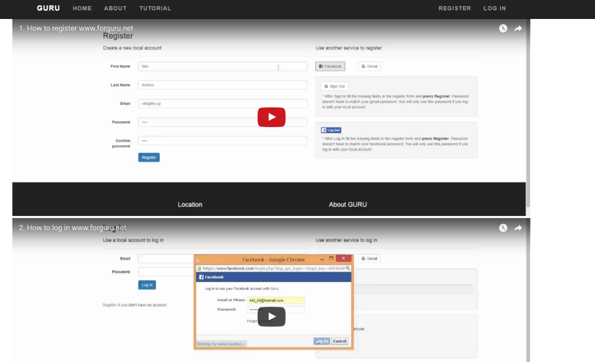This screenshot has width=595, height=362.
Task: Click share arrow on the log in video
Action: 518,228
